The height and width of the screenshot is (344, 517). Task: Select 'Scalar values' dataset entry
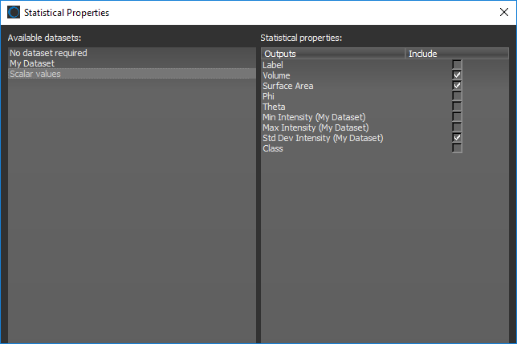(x=35, y=74)
